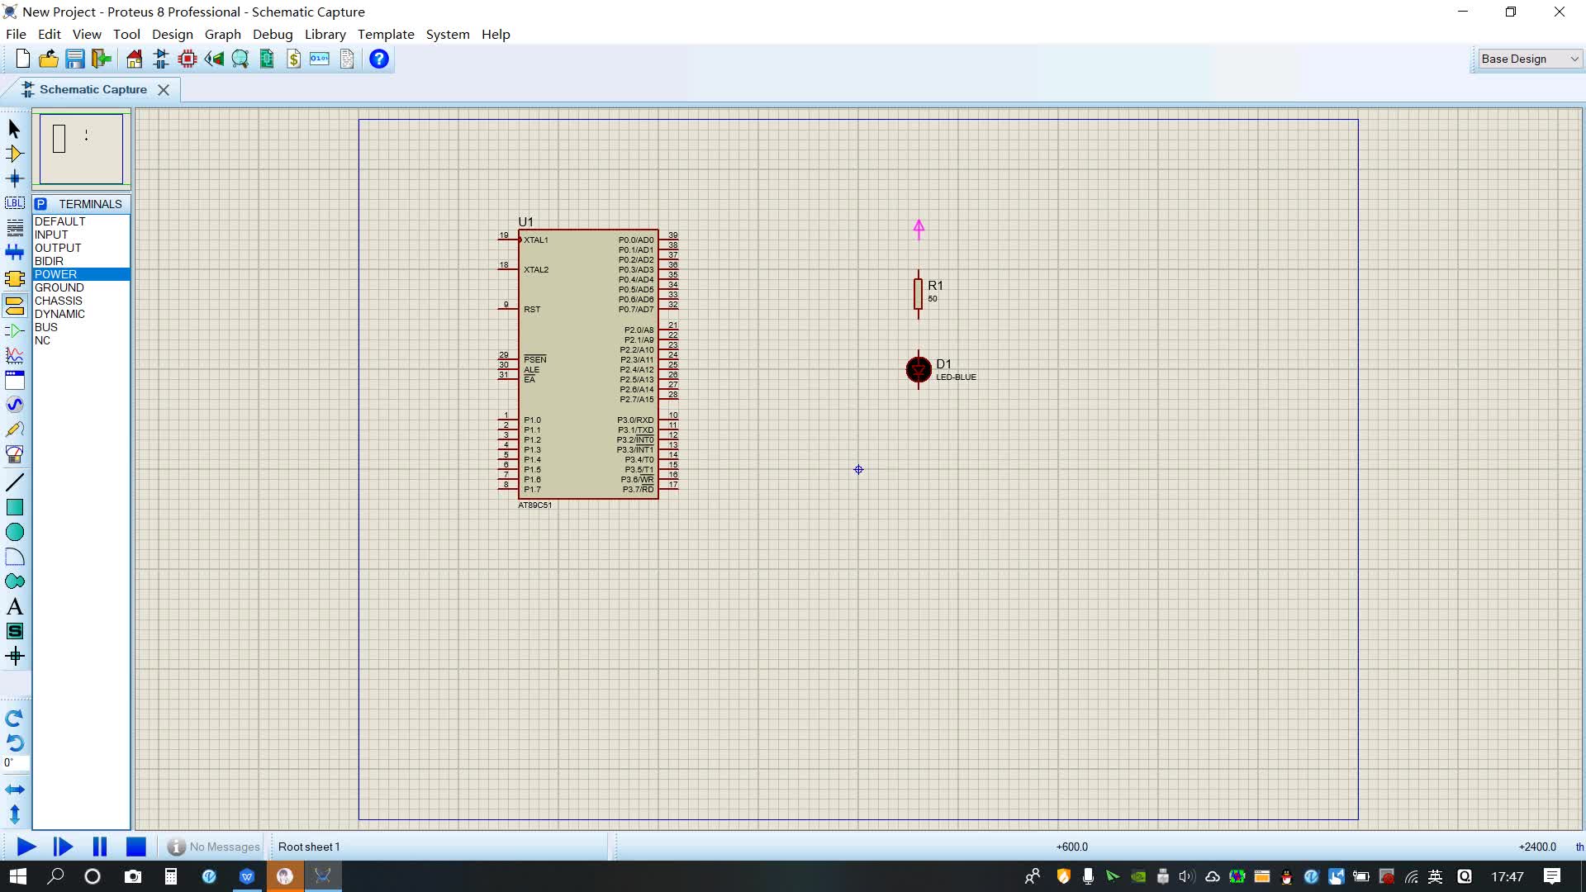
Task: Toggle horizontal mirror (X-Mirror) arrow
Action: (14, 790)
